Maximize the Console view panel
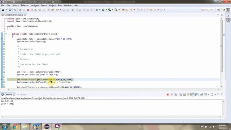The width and height of the screenshot is (231, 130). [222, 94]
